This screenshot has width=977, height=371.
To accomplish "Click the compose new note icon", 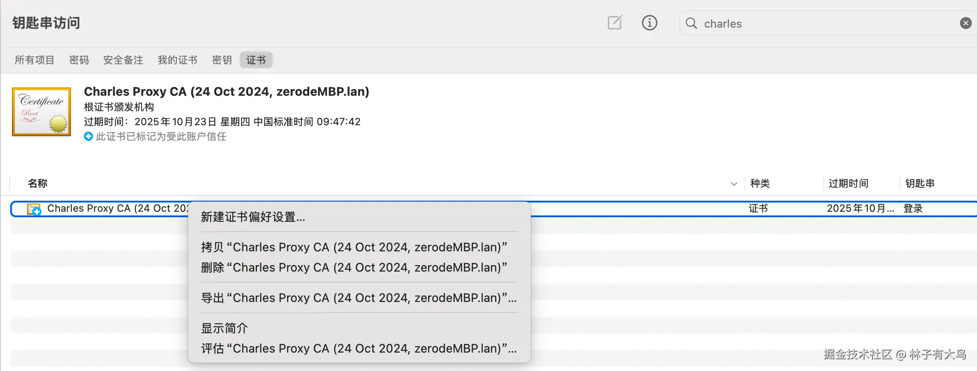I will 615,23.
